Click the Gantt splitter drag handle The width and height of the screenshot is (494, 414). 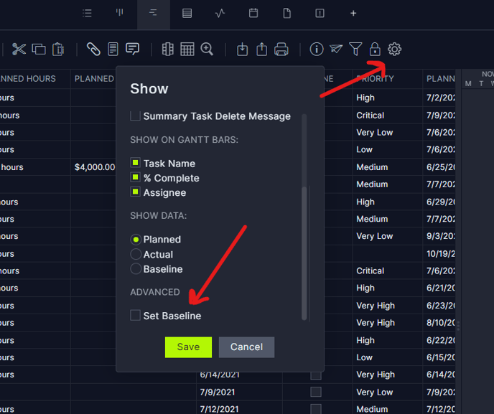click(458, 326)
